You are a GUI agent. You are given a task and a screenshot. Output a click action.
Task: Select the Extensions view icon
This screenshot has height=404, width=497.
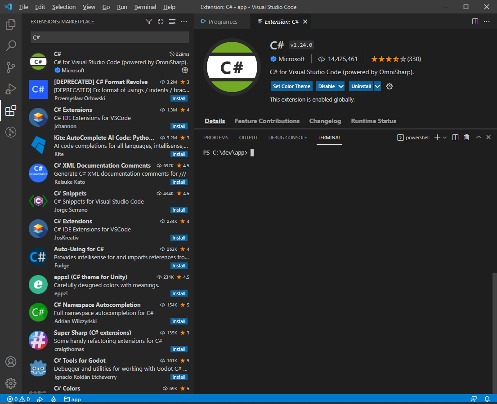pyautogui.click(x=11, y=111)
